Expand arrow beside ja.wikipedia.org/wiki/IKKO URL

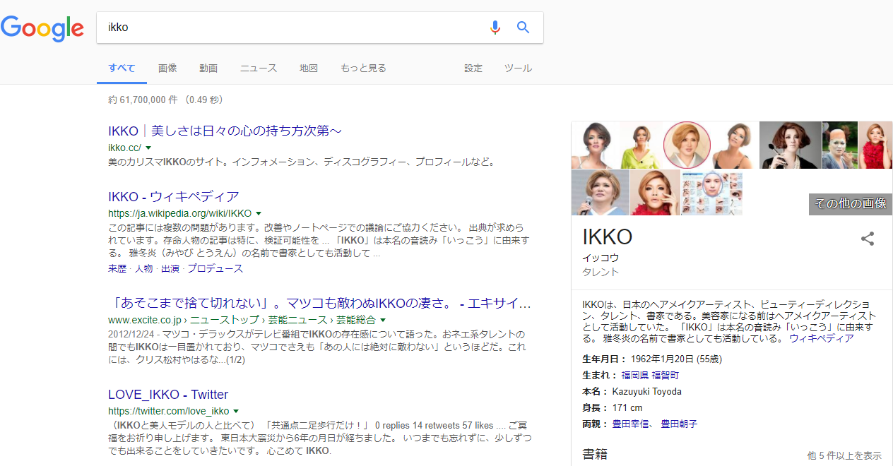coord(259,213)
